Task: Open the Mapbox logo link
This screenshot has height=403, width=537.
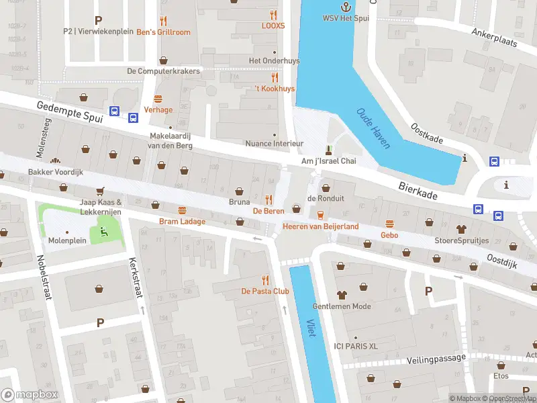Action: pyautogui.click(x=30, y=395)
